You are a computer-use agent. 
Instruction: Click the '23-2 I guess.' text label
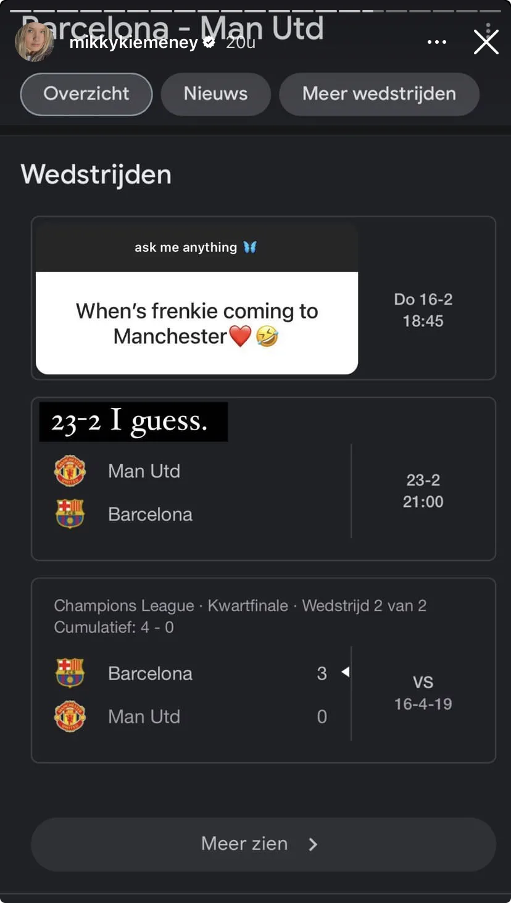point(133,422)
